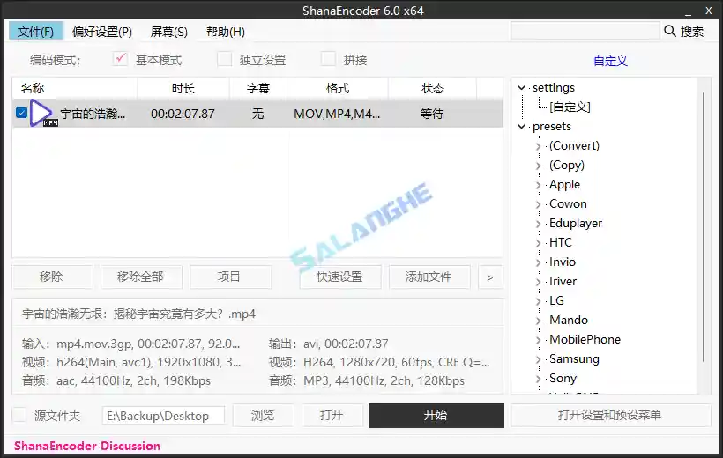The image size is (723, 458).
Task: Click the search magnifier icon
Action: coord(669,32)
